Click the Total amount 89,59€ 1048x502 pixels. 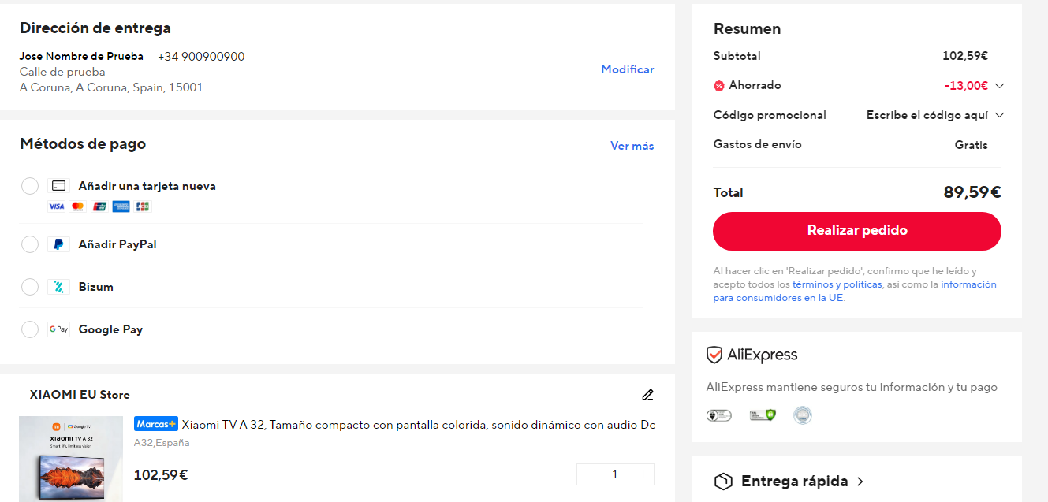(972, 192)
